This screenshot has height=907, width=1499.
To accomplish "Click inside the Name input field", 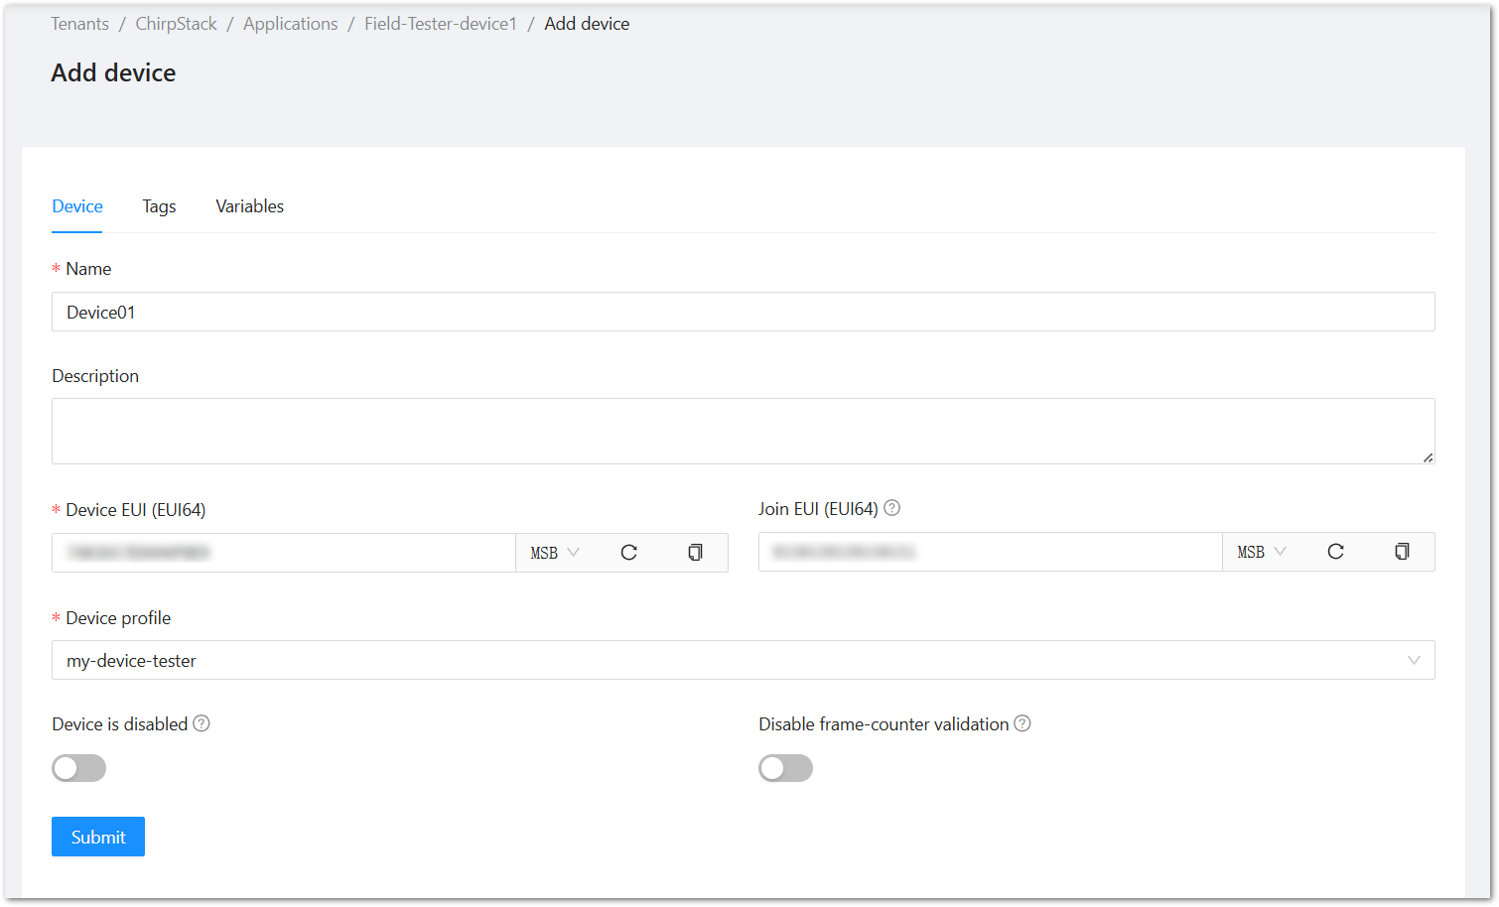I will pos(743,312).
